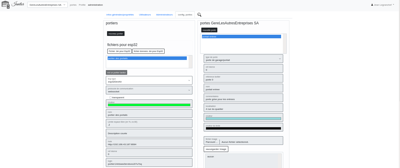Open the portes link in top navigation
The width and height of the screenshot is (400, 168).
pyautogui.click(x=73, y=5)
